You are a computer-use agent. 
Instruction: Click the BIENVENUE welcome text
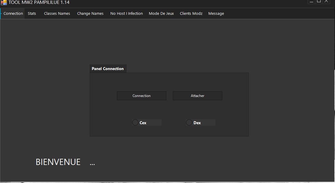pyautogui.click(x=58, y=162)
